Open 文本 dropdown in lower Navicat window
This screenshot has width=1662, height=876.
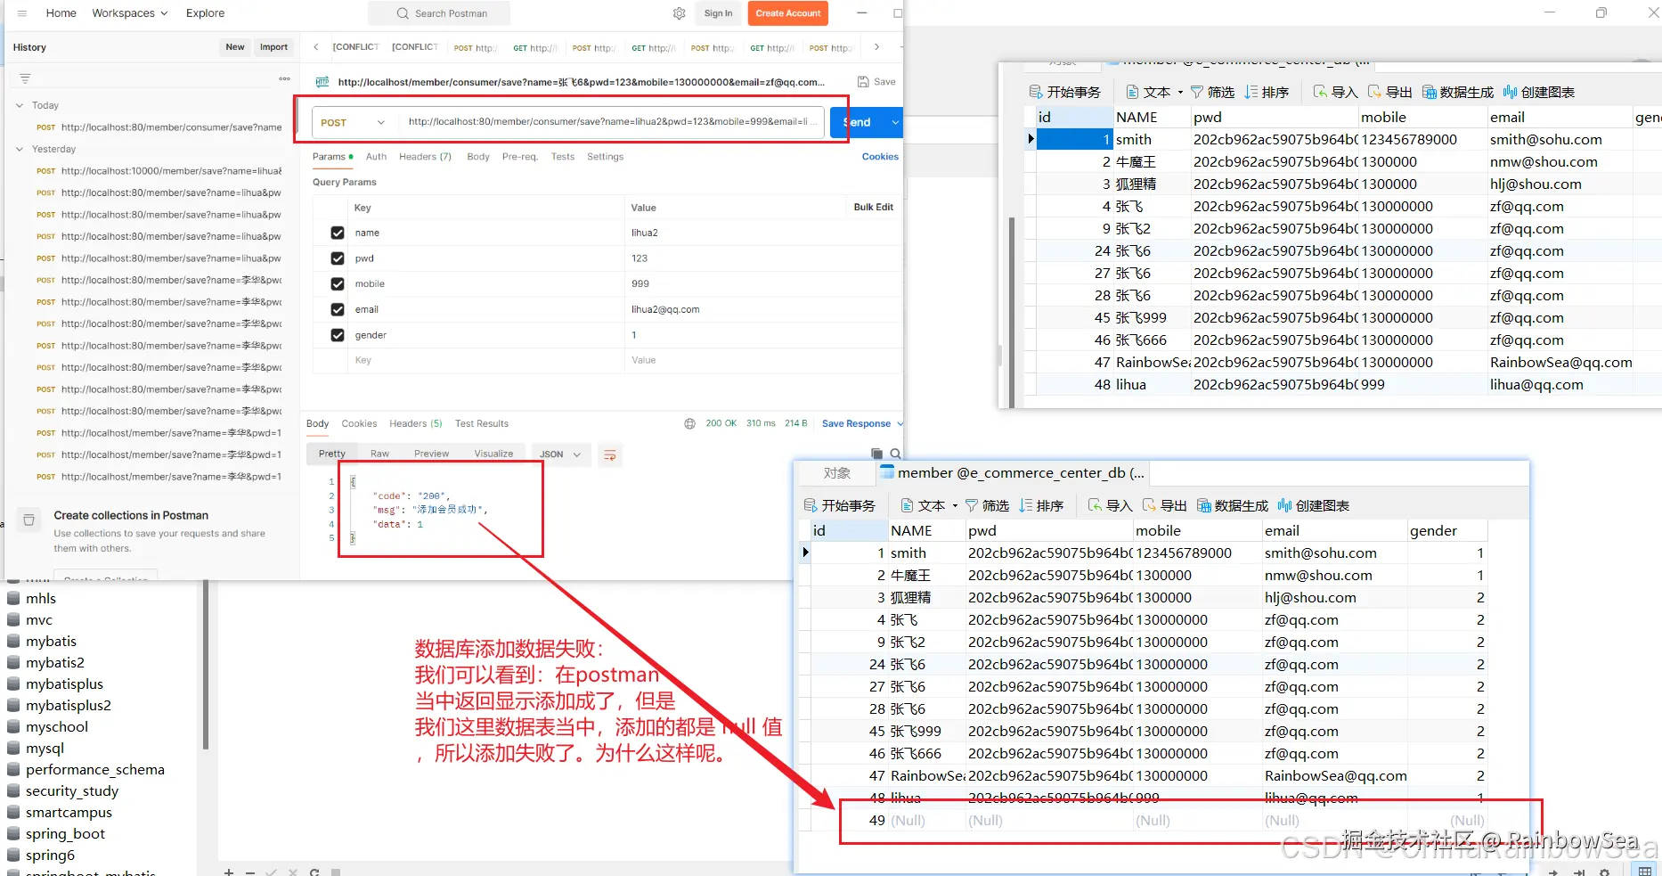[x=930, y=505]
